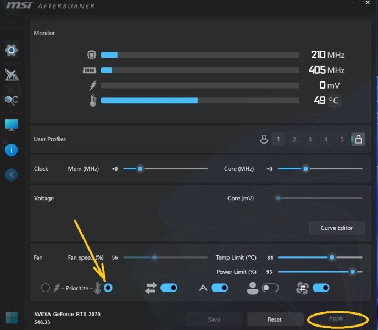This screenshot has width=378, height=330.
Task: Click the K icon in the sidebar
Action: [x=11, y=175]
